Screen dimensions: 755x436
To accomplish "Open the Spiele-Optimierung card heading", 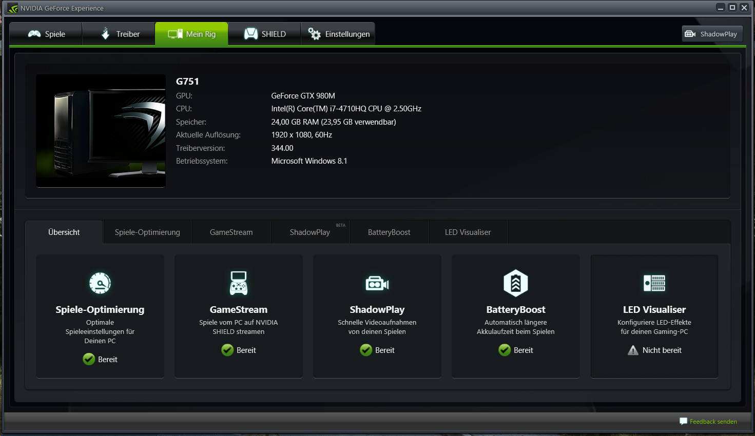I will click(100, 309).
